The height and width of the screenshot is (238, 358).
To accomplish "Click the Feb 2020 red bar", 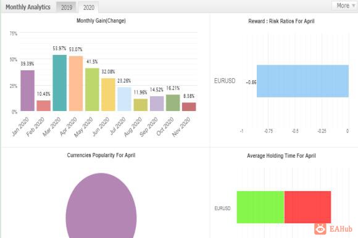I will [44, 105].
